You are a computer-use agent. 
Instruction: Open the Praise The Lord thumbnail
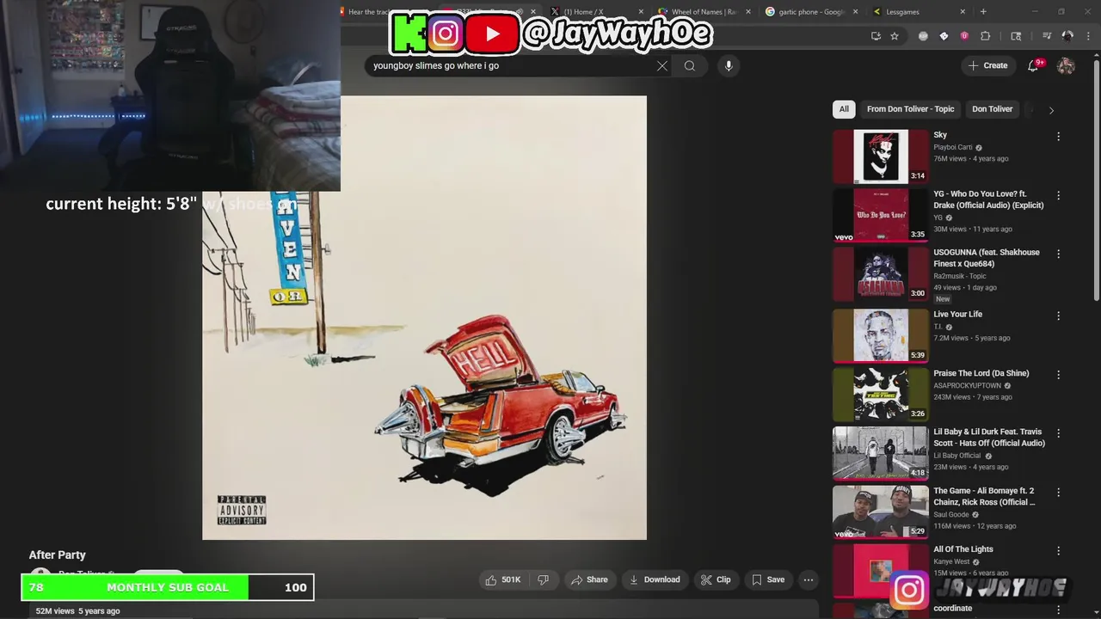pos(881,395)
